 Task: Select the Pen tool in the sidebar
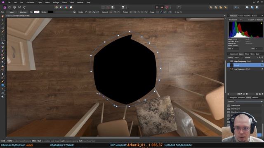pyautogui.click(x=2, y=81)
